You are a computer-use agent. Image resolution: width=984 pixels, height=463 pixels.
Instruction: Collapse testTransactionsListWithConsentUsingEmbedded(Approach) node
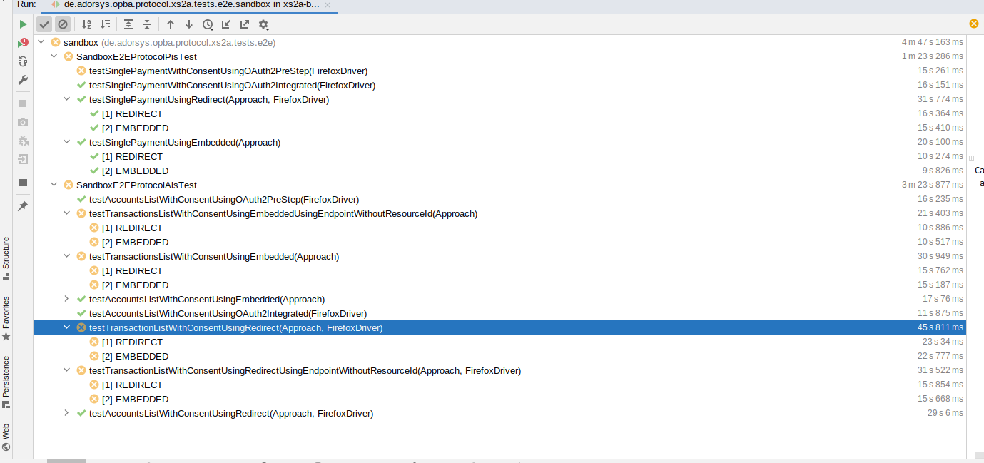click(67, 257)
